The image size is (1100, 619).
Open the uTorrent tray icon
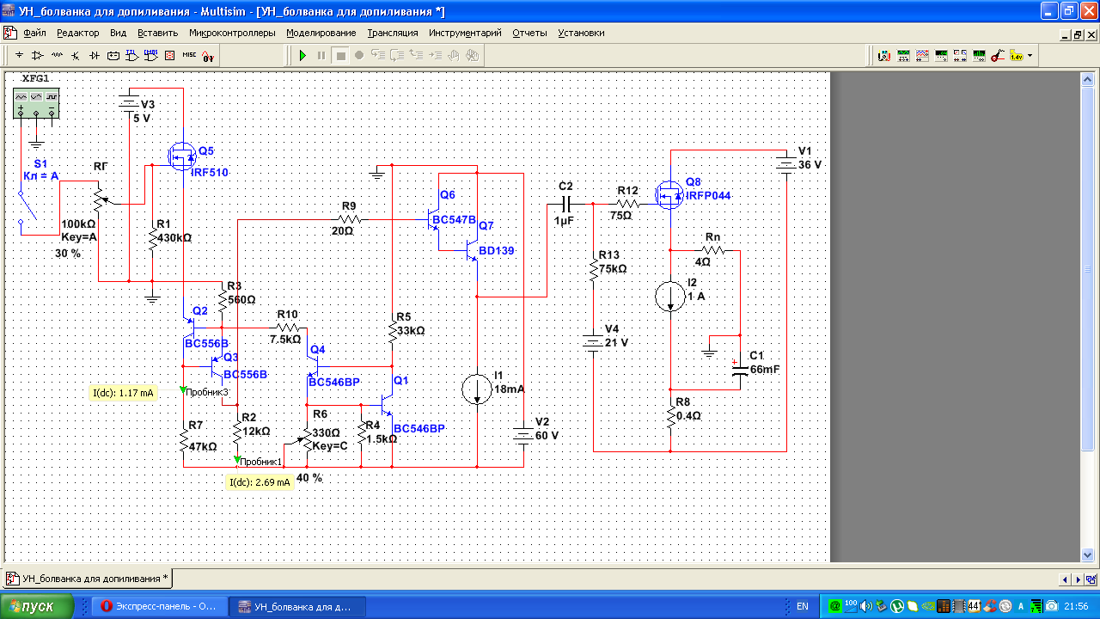[x=896, y=606]
